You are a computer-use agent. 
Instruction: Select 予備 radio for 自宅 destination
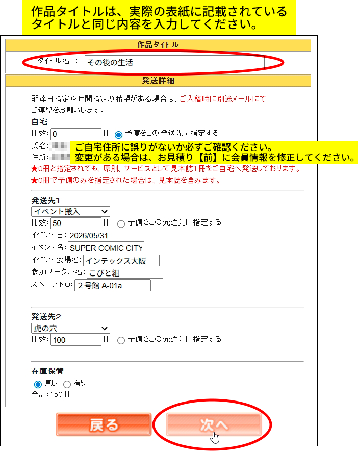coord(118,134)
